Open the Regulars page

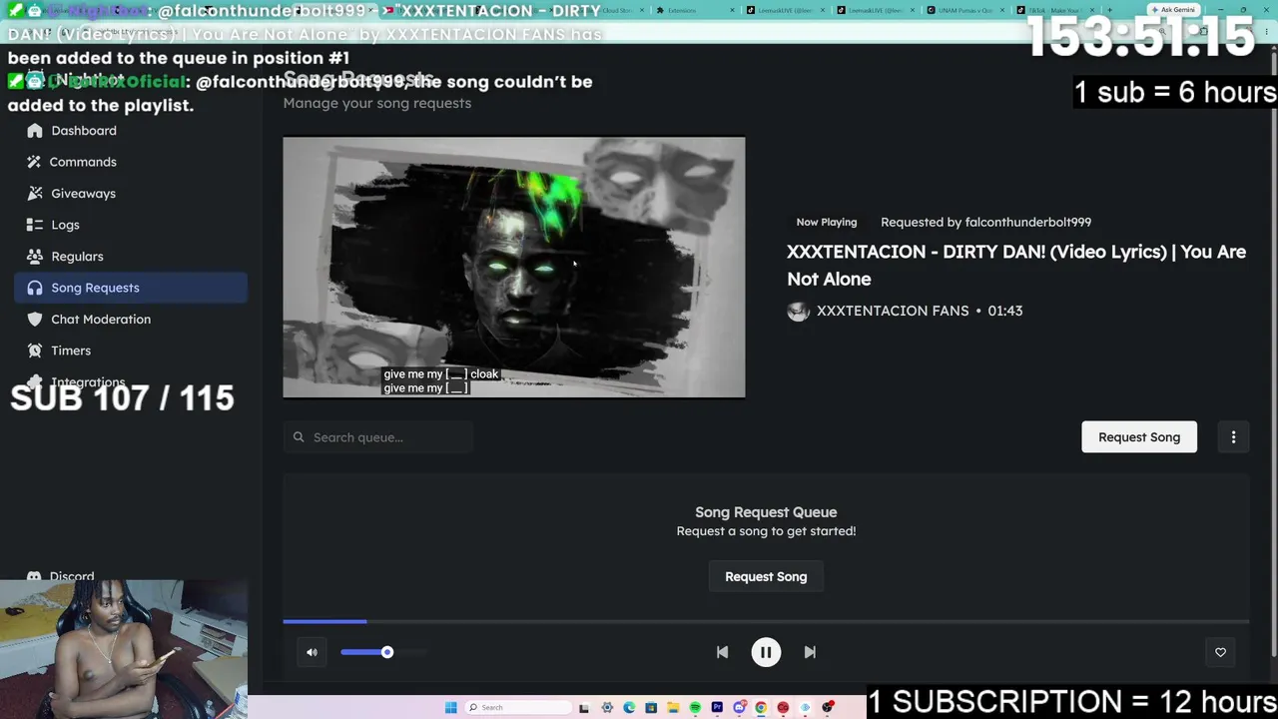131,257
